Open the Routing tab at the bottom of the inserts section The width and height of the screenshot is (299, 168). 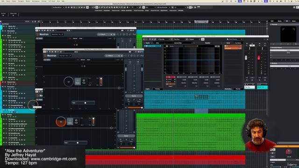[x=157, y=89]
